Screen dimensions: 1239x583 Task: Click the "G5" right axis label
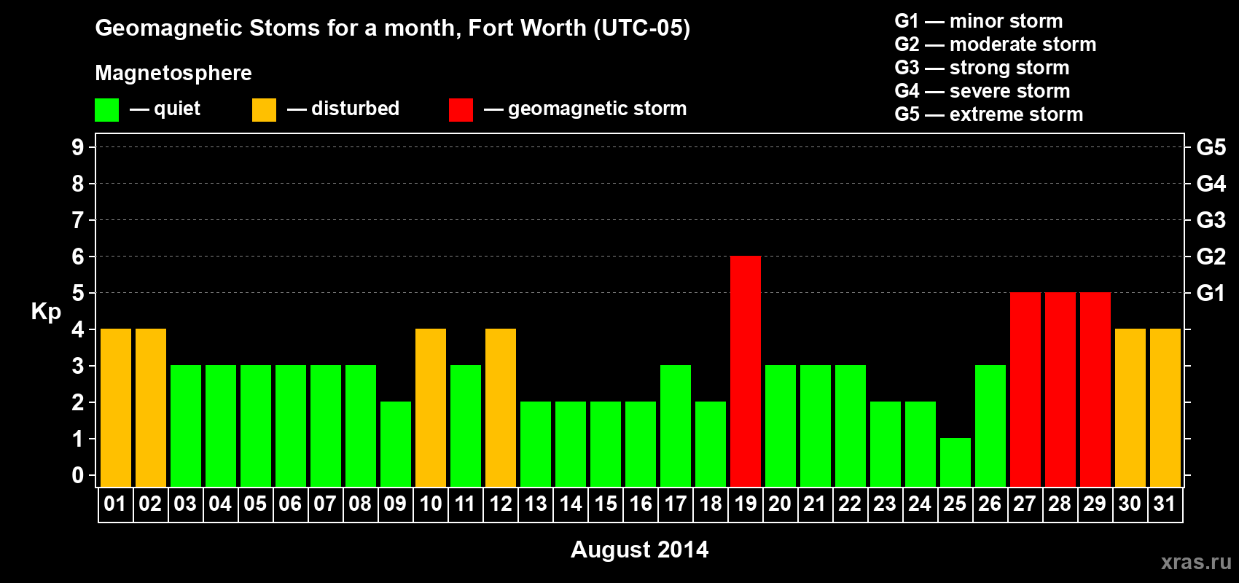pos(1211,147)
